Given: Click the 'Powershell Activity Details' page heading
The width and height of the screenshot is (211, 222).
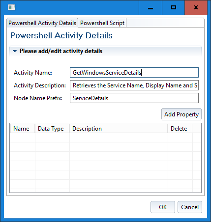Looking at the screenshot, I should click(x=61, y=36).
